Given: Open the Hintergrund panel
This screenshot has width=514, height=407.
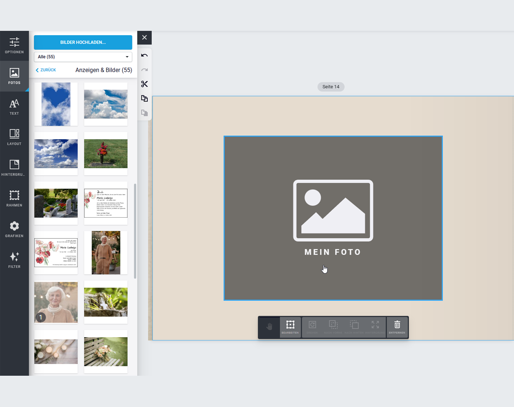Looking at the screenshot, I should (x=14, y=168).
